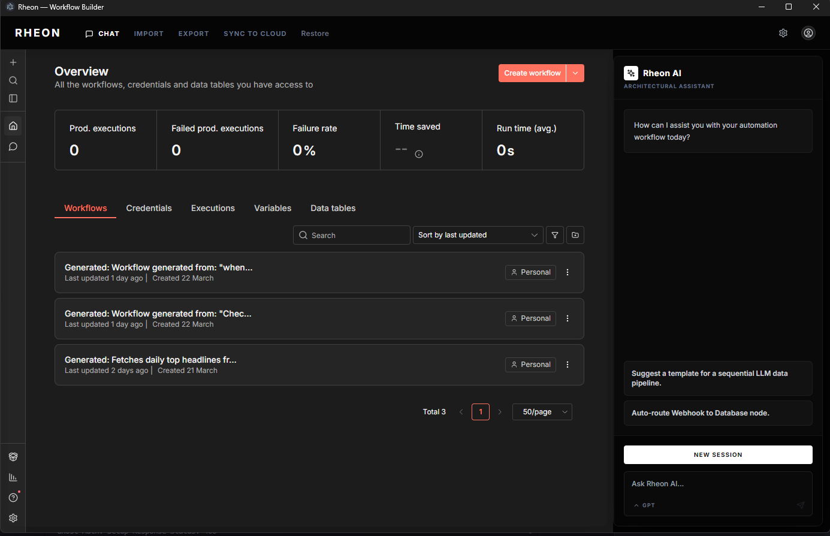Focus the workflow Search field
Screen dimensions: 830x536
click(x=352, y=235)
